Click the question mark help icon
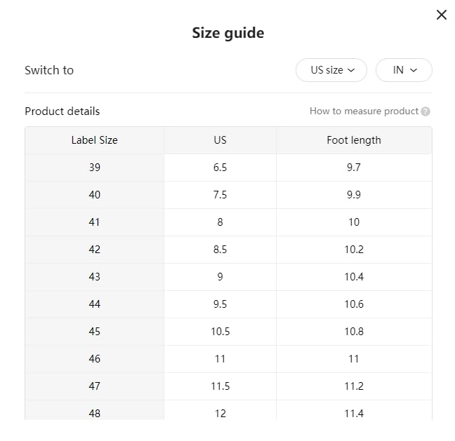 pyautogui.click(x=426, y=111)
